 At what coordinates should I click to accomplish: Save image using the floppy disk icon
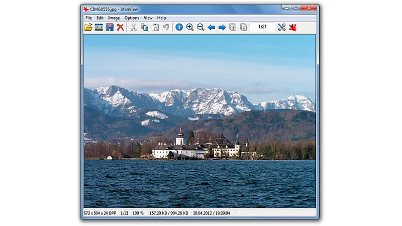click(110, 27)
